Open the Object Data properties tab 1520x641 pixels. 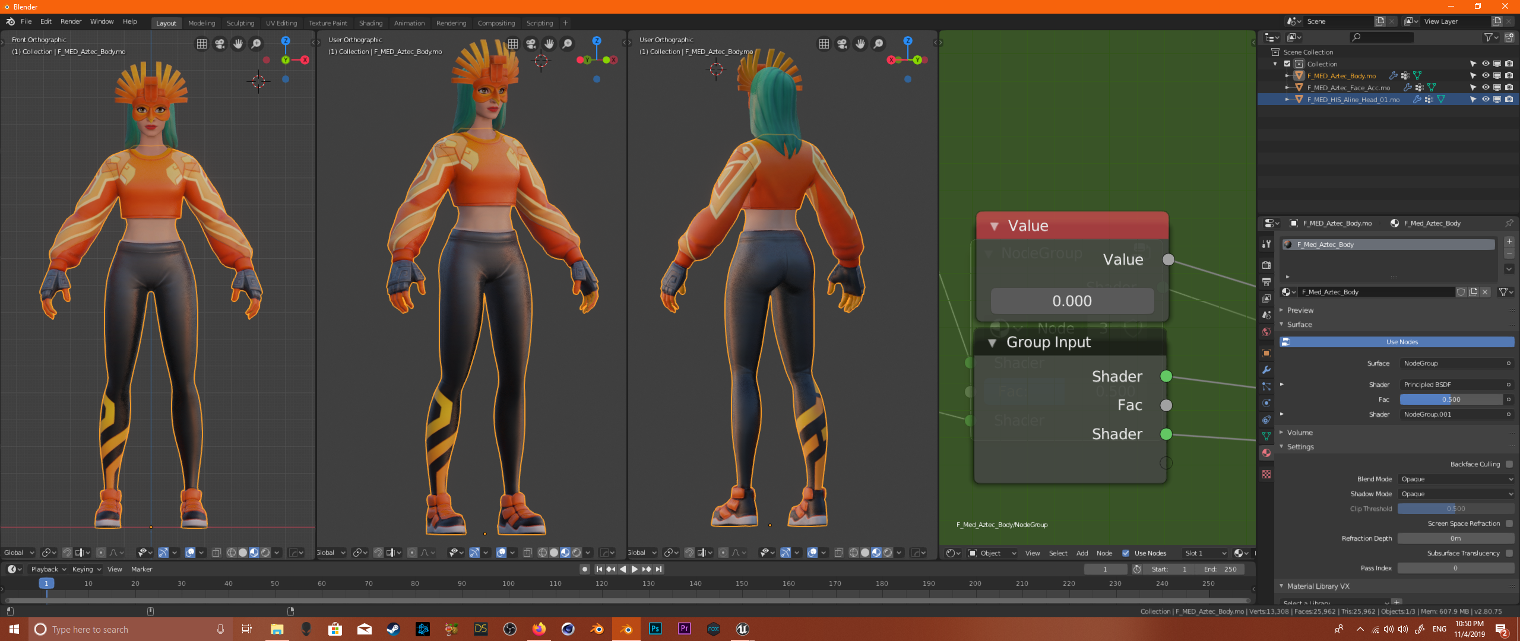[x=1266, y=436]
